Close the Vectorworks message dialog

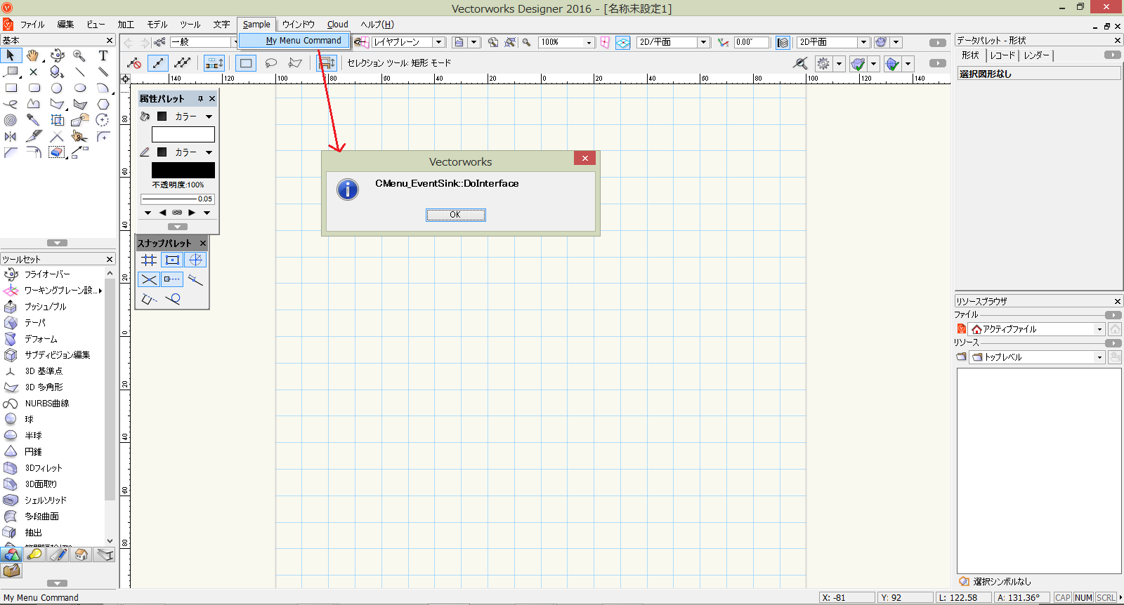point(584,159)
